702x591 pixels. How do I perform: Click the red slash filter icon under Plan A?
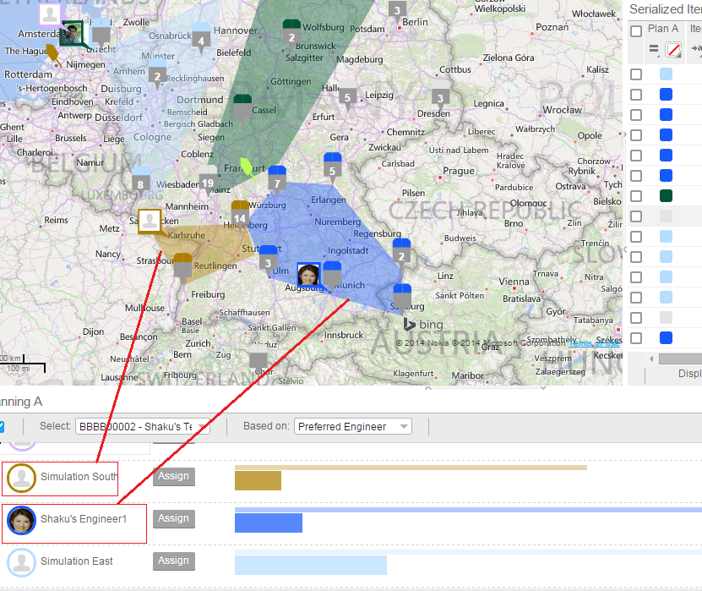(x=673, y=50)
